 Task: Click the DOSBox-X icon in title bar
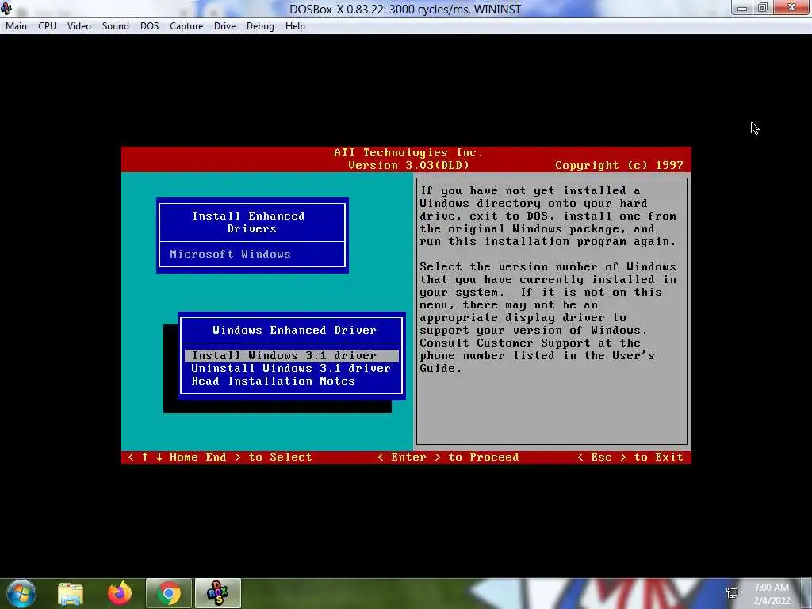pyautogui.click(x=6, y=8)
